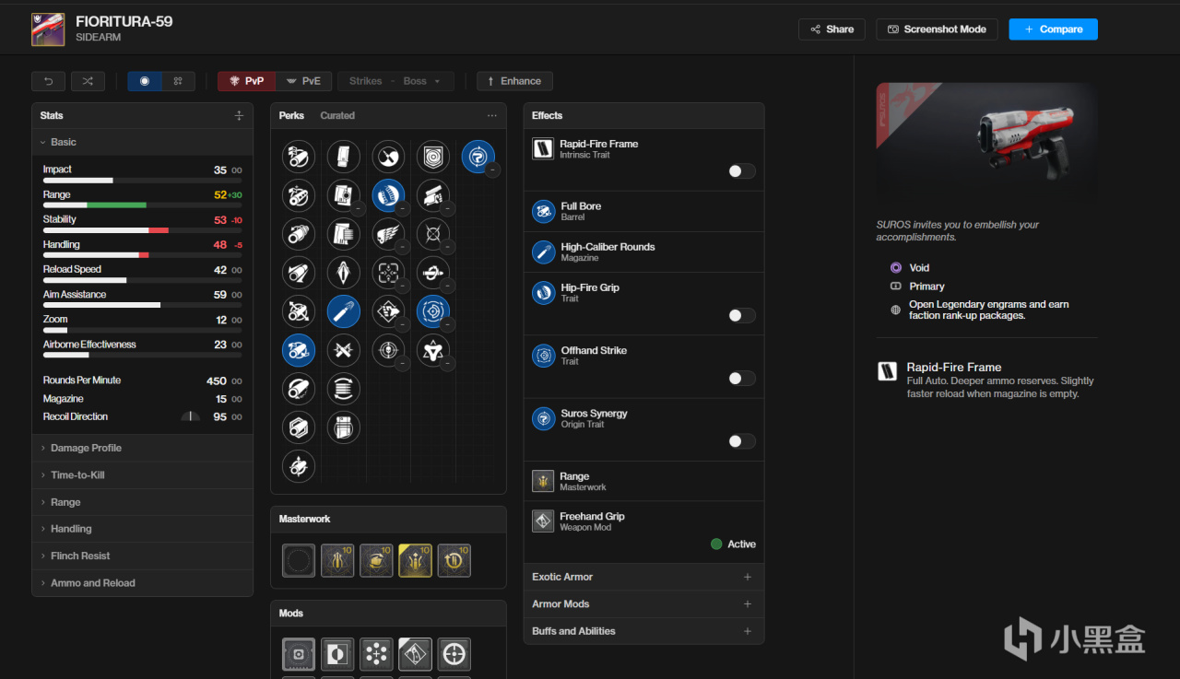Expand the Damage Profile section

(142, 448)
